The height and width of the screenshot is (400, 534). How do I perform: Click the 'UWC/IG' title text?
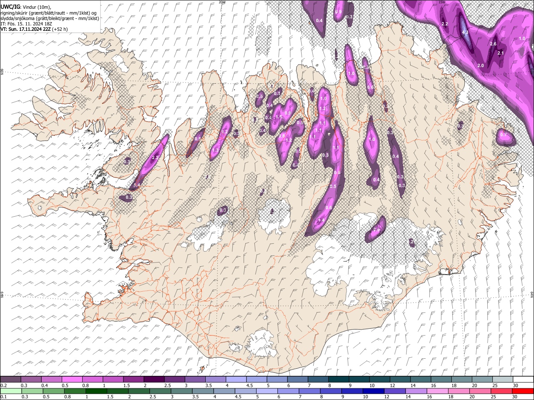tap(10, 7)
